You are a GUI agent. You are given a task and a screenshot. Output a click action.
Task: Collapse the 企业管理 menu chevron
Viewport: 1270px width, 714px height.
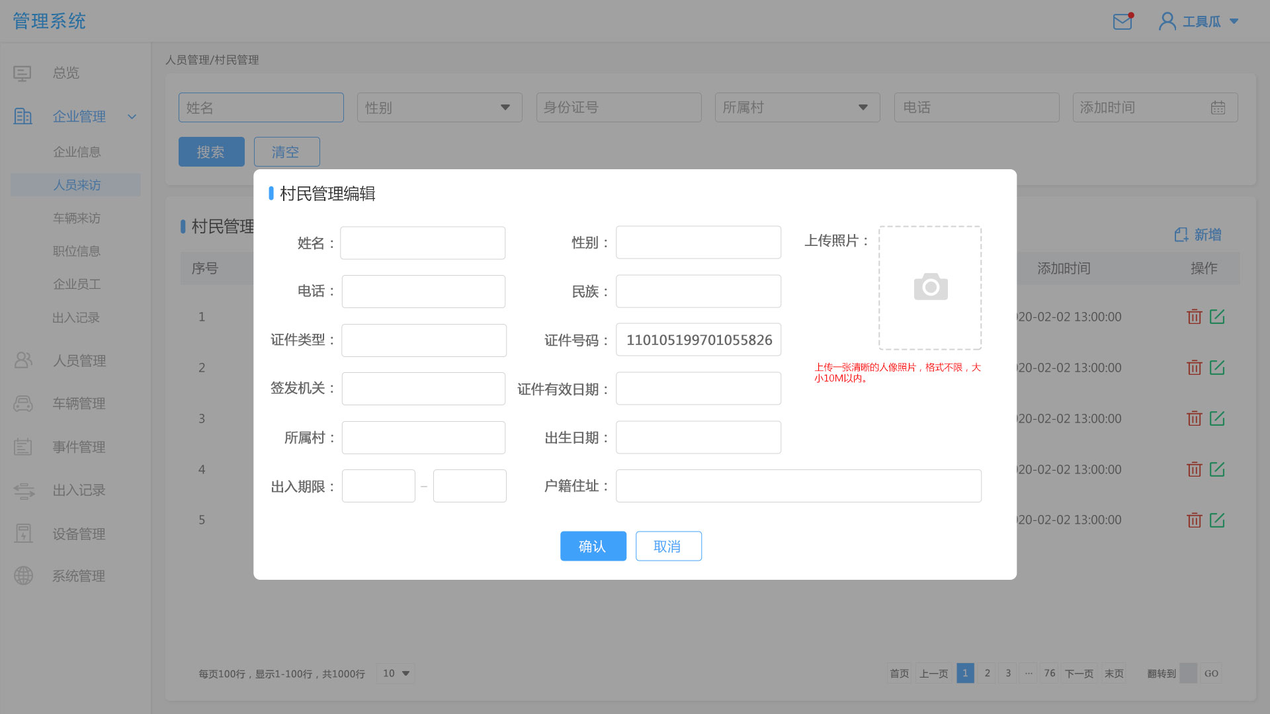coord(132,117)
